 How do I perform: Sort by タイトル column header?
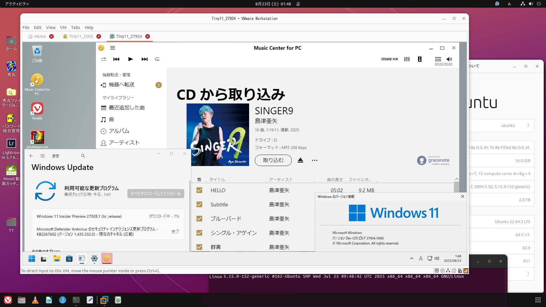click(x=217, y=180)
